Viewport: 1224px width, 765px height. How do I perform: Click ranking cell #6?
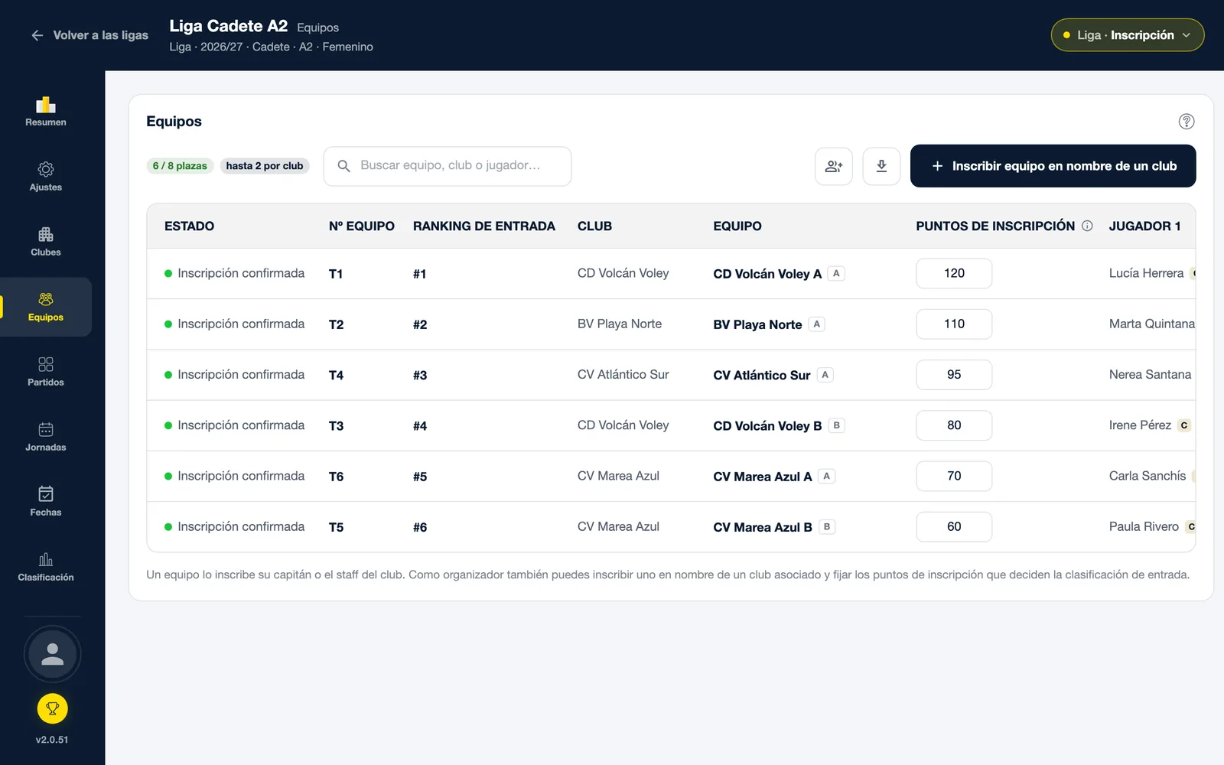tap(420, 527)
